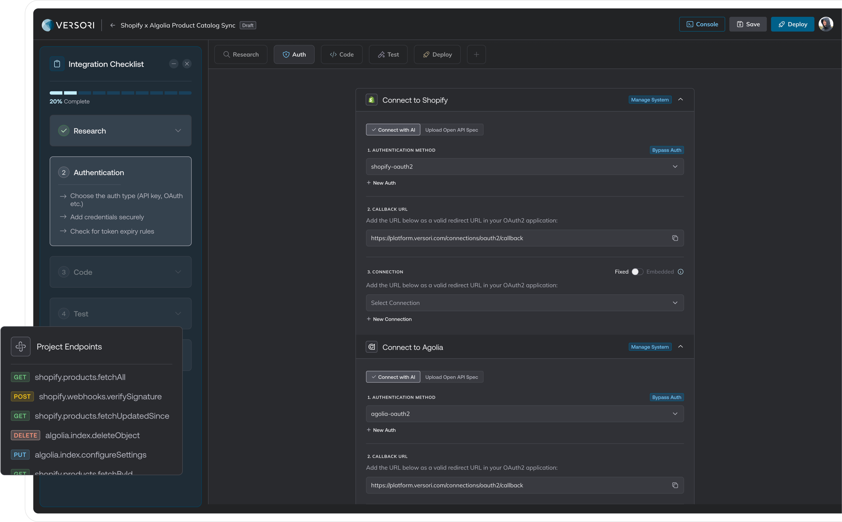This screenshot has height=522, width=842.
Task: Select Connect with AI for Shopify
Action: click(393, 130)
